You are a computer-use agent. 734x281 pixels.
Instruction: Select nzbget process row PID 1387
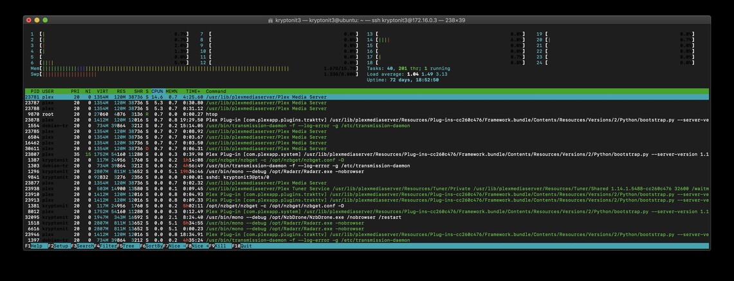367,160
